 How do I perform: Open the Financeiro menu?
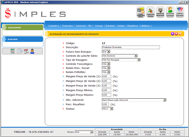(x=67, y=26)
